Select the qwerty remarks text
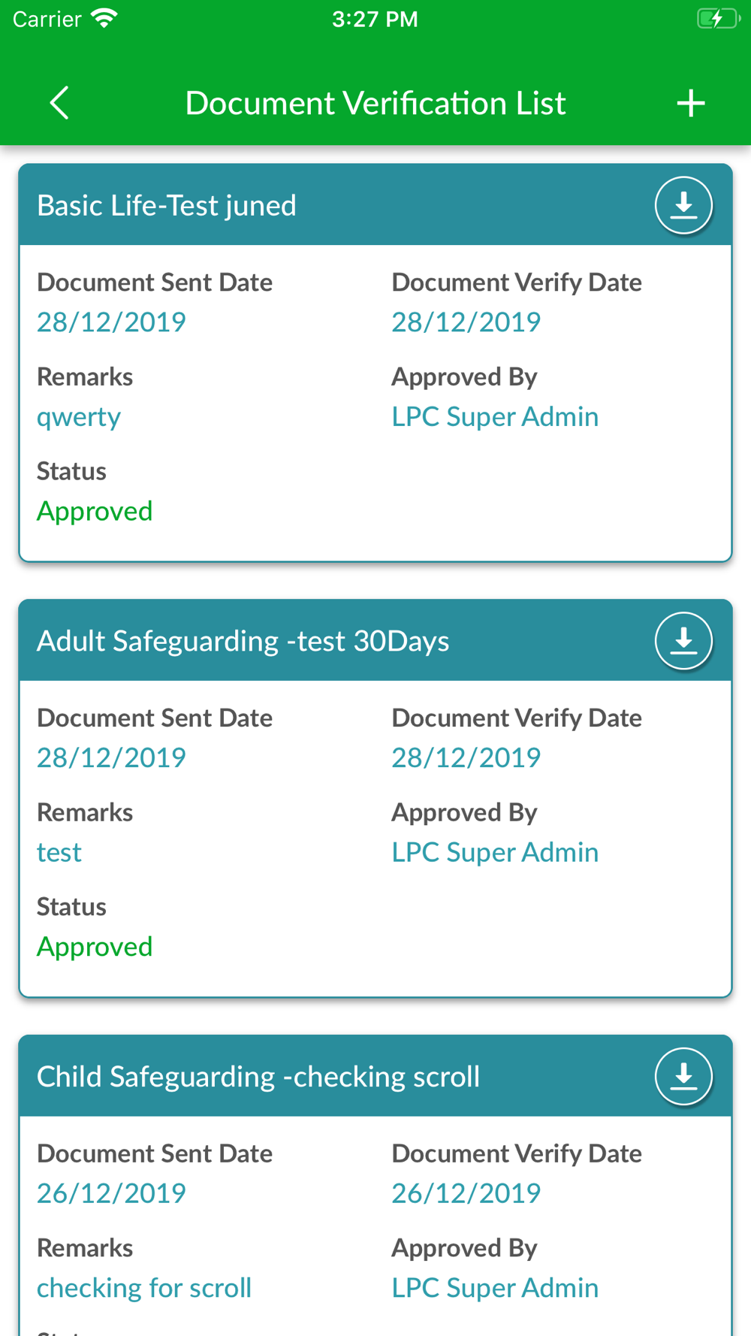The height and width of the screenshot is (1336, 751). pyautogui.click(x=79, y=417)
